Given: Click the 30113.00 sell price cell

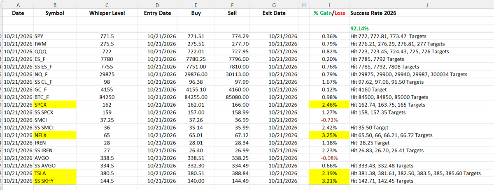Looking at the screenshot, I should [x=232, y=74].
